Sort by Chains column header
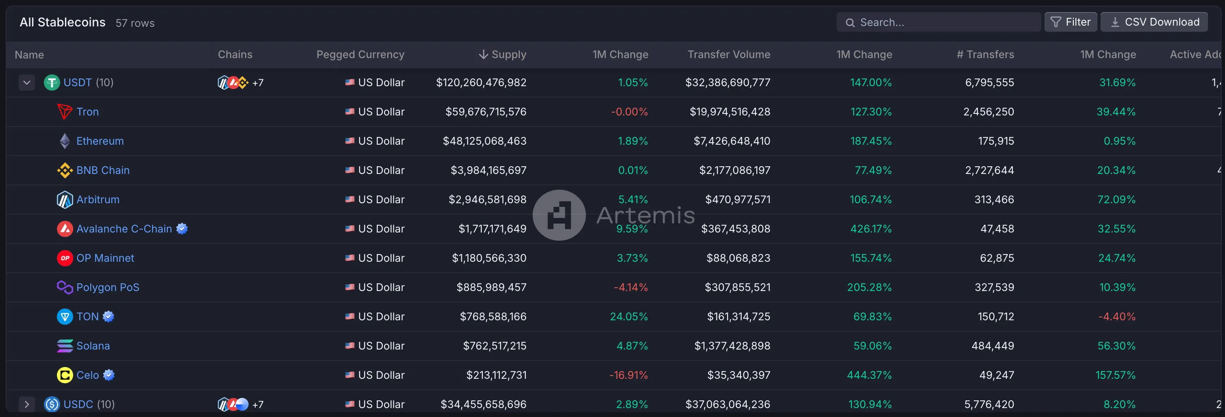1225x417 pixels. [x=235, y=55]
